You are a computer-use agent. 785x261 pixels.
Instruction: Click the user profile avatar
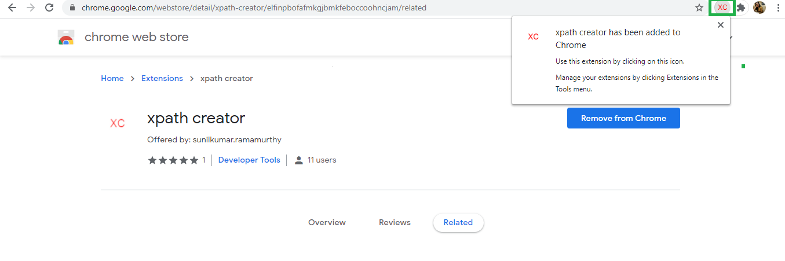coord(760,8)
